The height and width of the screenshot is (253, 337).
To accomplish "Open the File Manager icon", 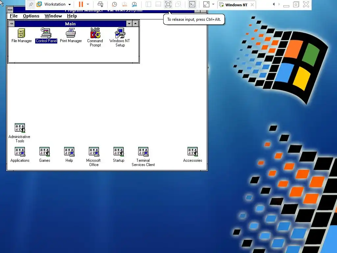I will (21, 33).
